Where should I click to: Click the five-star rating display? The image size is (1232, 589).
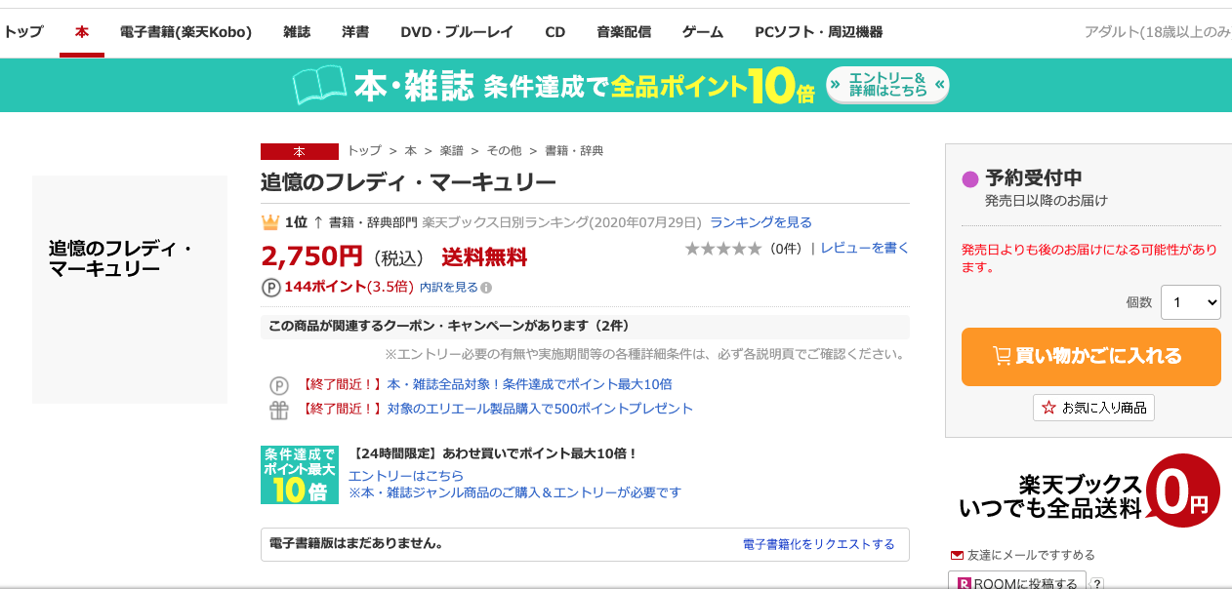coord(723,249)
